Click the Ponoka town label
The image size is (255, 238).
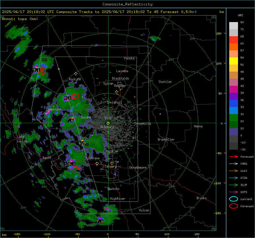(x=129, y=58)
